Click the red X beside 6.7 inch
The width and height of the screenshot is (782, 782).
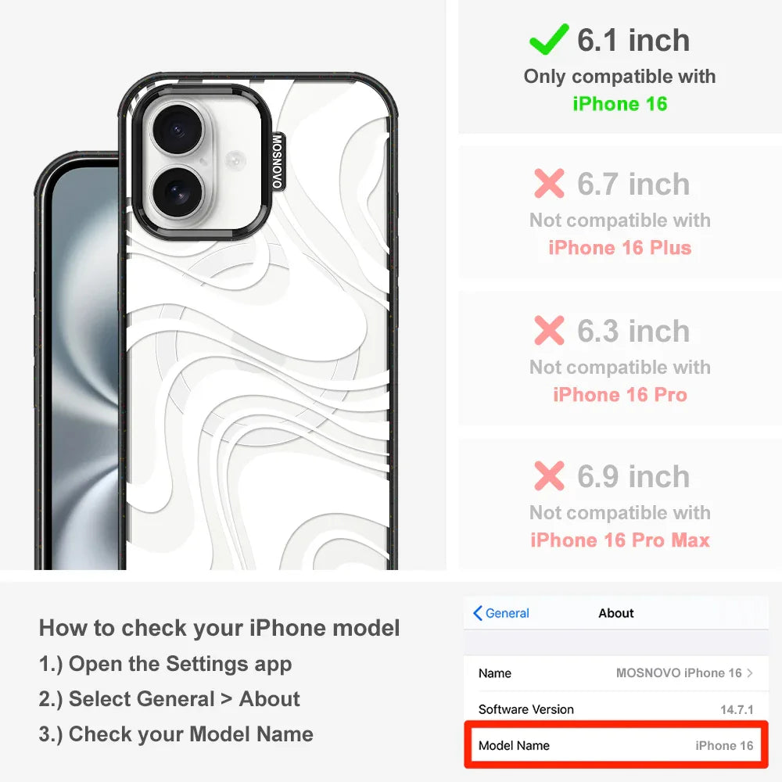click(549, 183)
